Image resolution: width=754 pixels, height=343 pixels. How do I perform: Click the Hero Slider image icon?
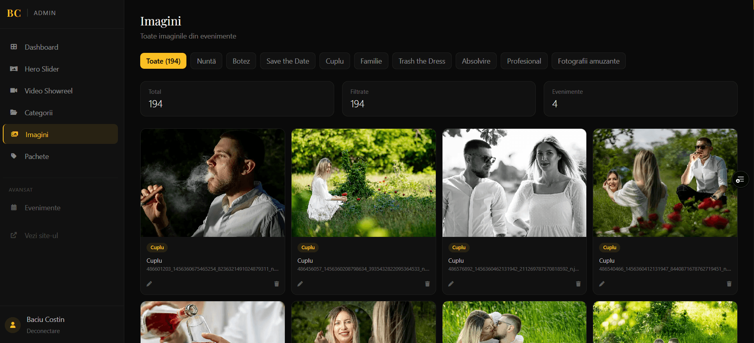click(14, 69)
